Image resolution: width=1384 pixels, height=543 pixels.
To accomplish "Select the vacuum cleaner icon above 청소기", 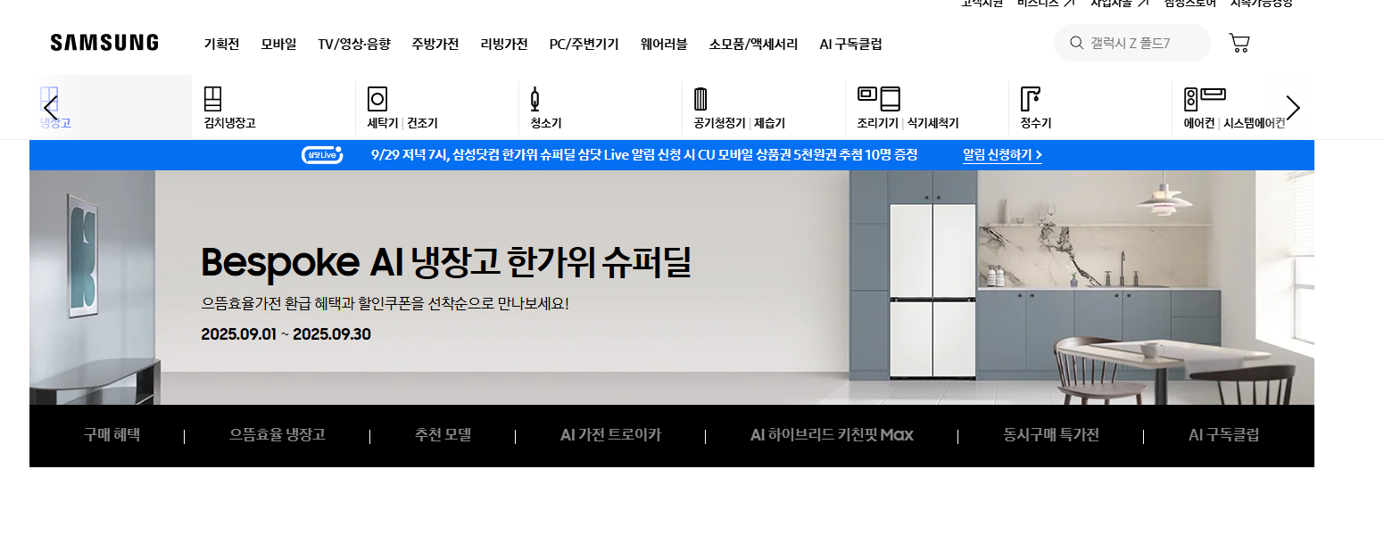I will [x=535, y=99].
